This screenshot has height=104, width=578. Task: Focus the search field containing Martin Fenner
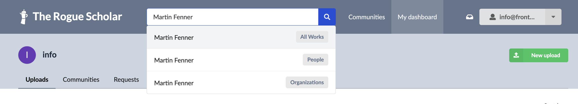click(x=233, y=17)
